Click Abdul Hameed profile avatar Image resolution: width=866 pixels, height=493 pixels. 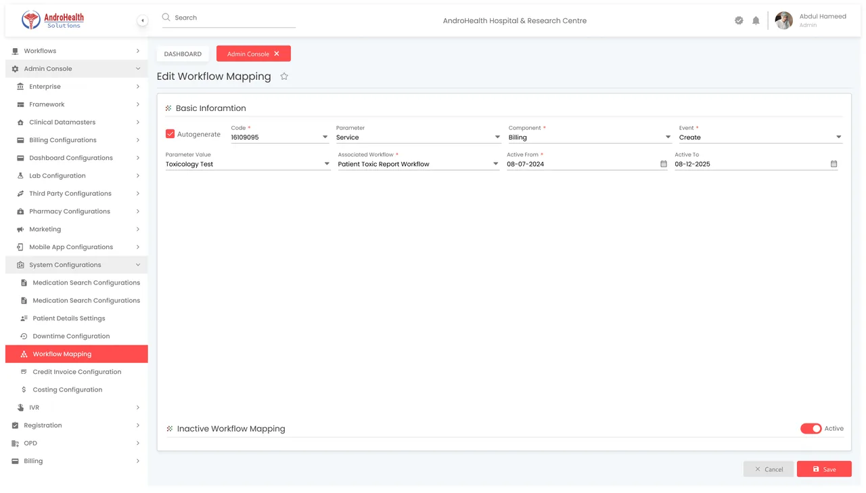[x=783, y=20]
